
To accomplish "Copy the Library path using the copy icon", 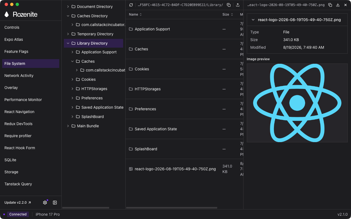I will [x=229, y=5].
